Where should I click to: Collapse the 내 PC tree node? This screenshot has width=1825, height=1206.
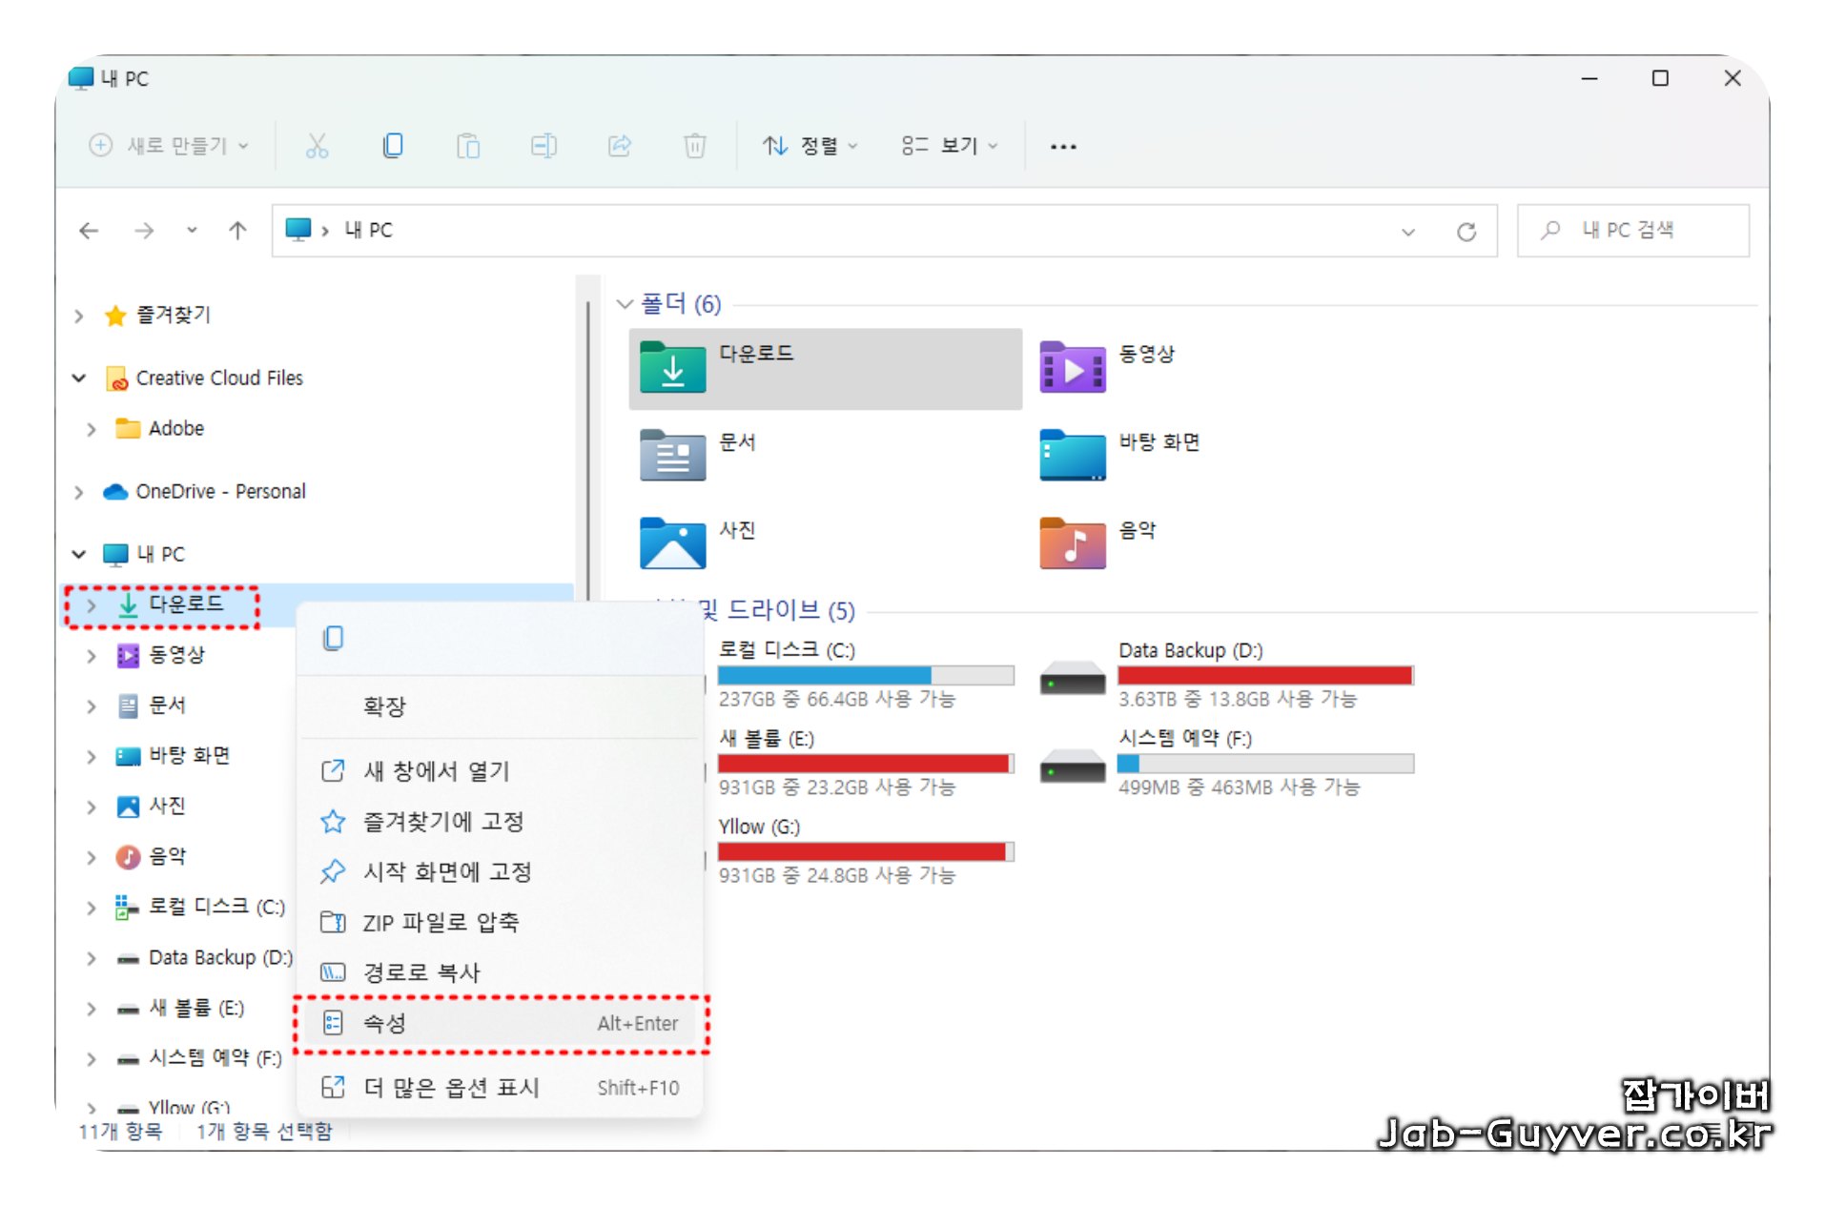click(79, 555)
